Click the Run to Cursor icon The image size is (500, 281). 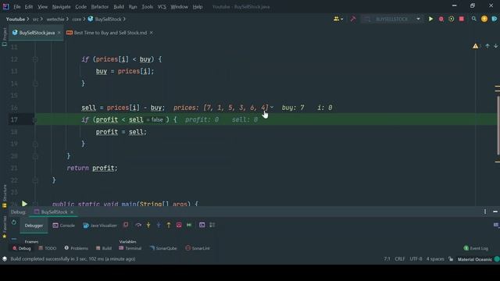click(189, 225)
